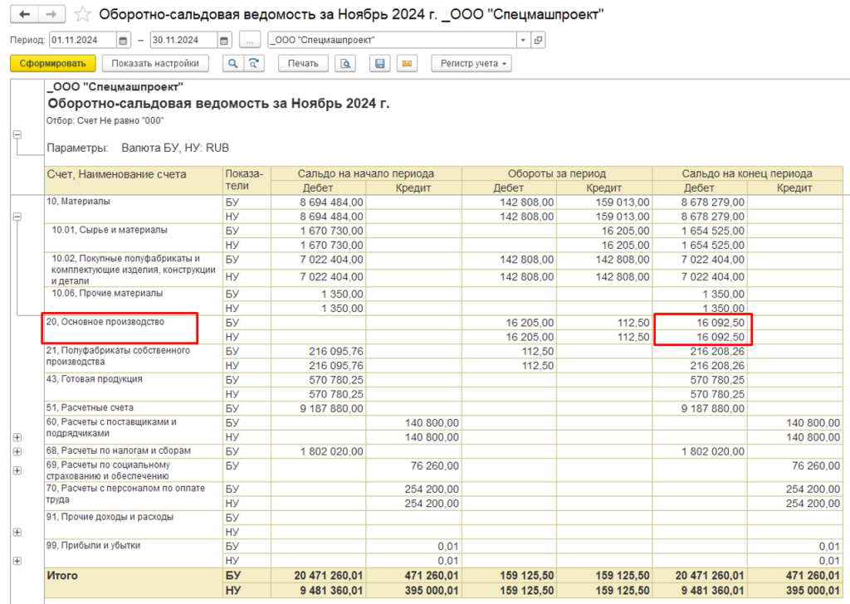The image size is (850, 604).
Task: Open the organization dropdown arrow
Action: [x=523, y=40]
